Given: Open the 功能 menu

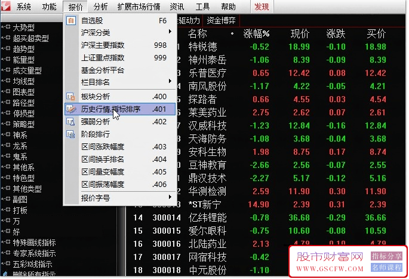Looking at the screenshot, I should [x=49, y=7].
